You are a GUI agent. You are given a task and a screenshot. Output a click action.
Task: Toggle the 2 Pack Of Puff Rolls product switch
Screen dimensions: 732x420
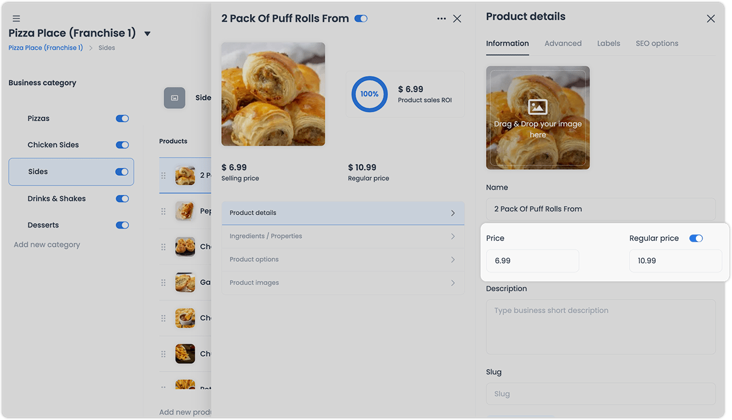click(x=361, y=19)
